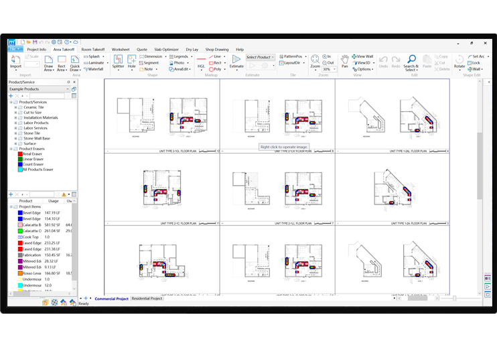Viewport: 497px width, 346px height.
Task: Collapse the Project Items tree
Action: [x=11, y=207]
